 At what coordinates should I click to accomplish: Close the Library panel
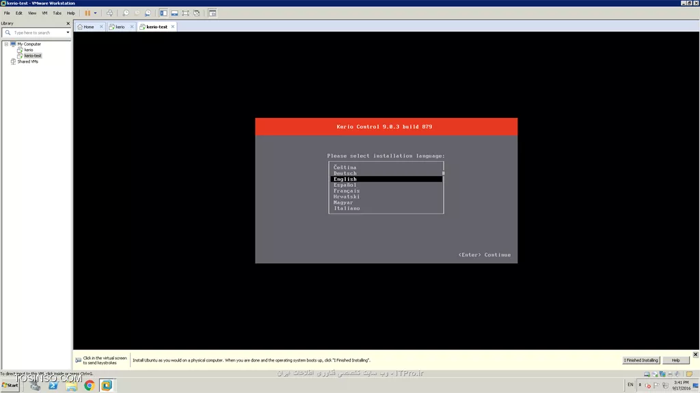(x=68, y=23)
